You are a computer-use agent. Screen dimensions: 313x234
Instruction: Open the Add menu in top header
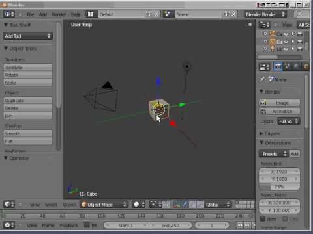[43, 14]
